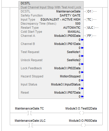Click the MotionStopped Hazard Stopped tag
The height and width of the screenshot is (131, 109).
[x=70, y=76]
